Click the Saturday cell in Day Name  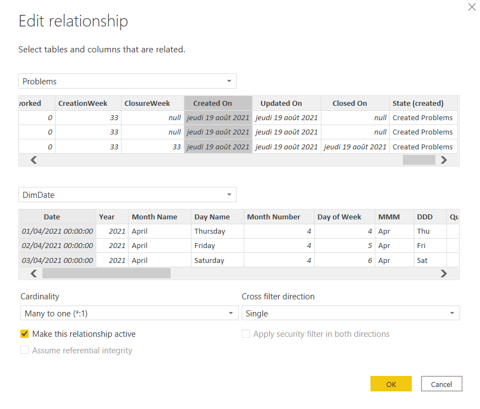point(217,260)
